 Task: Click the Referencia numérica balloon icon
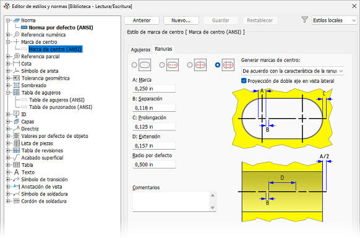coord(16,35)
